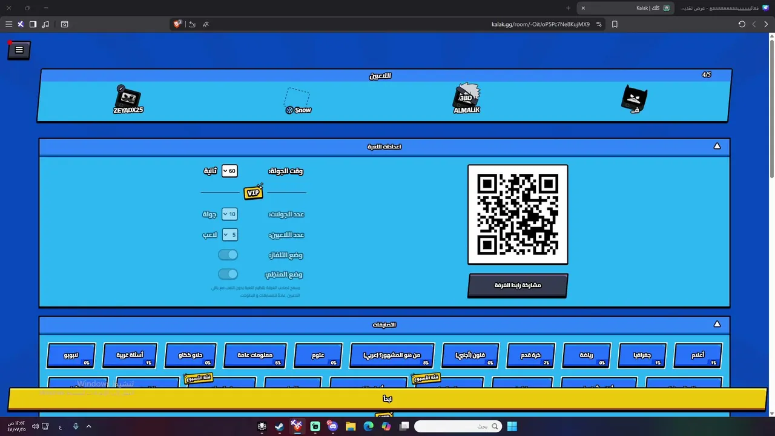This screenshot has width=775, height=436.
Task: Open the Kalak hamburger side menu
Action: (19, 50)
